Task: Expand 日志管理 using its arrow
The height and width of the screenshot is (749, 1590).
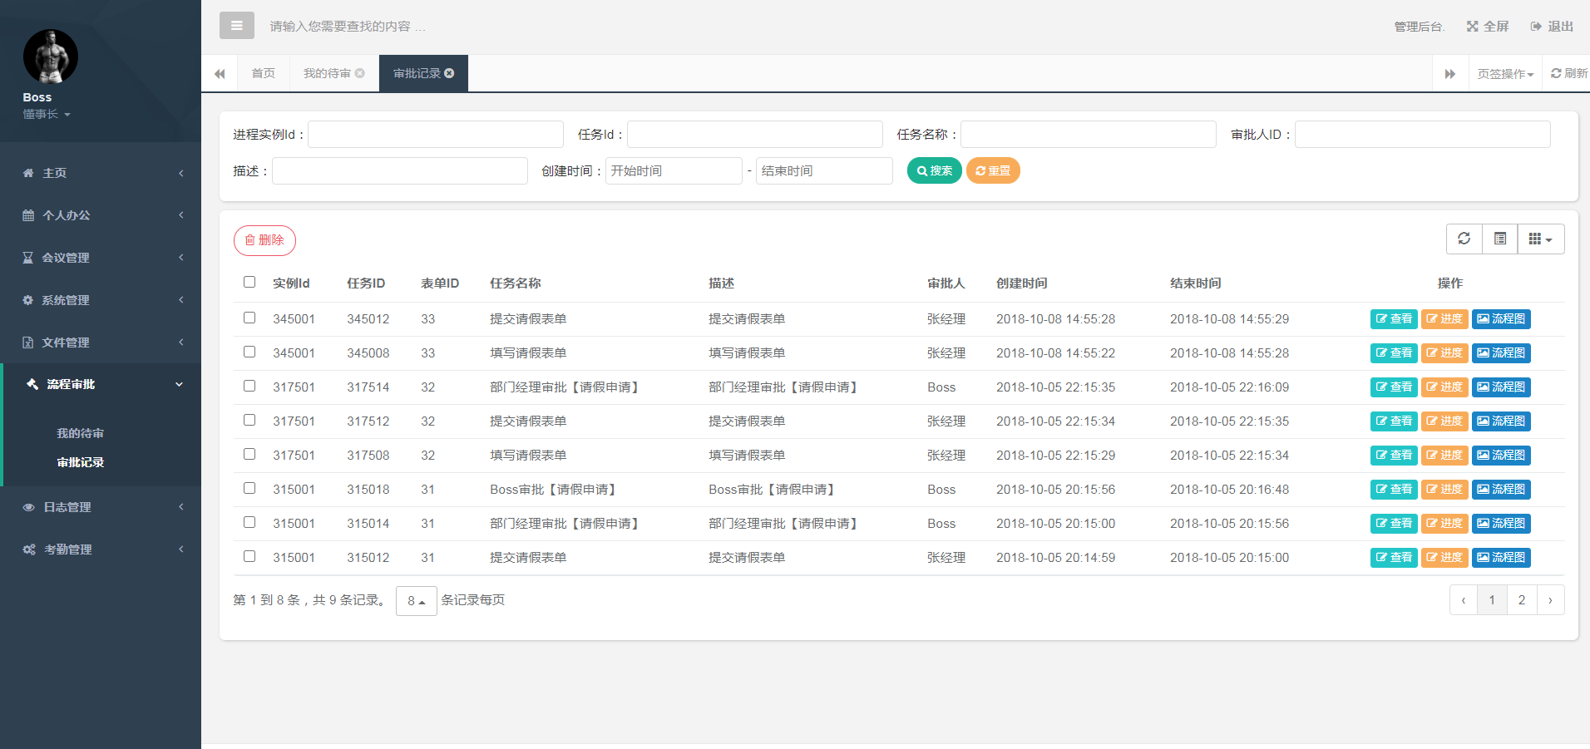Action: 180,507
